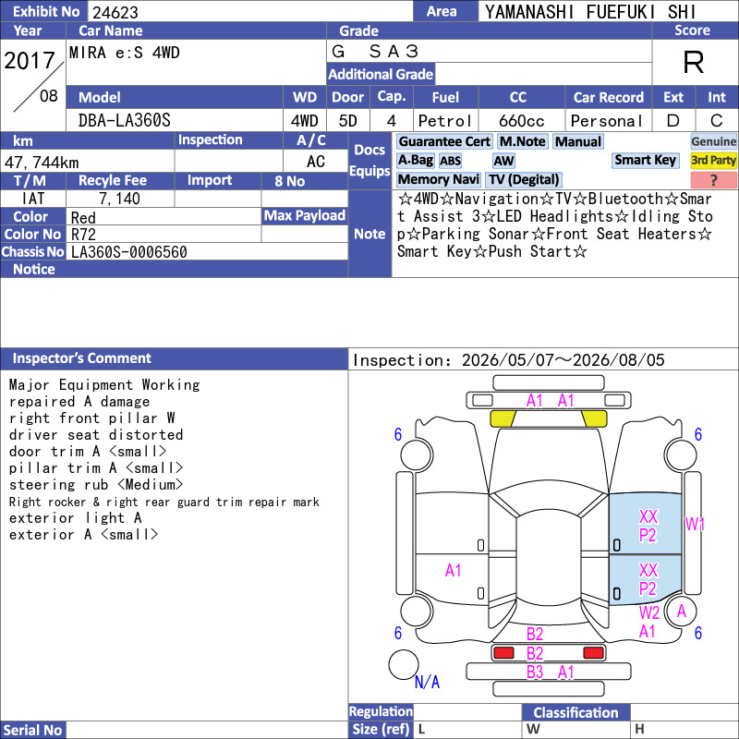Select the exterior grade D

click(x=673, y=121)
